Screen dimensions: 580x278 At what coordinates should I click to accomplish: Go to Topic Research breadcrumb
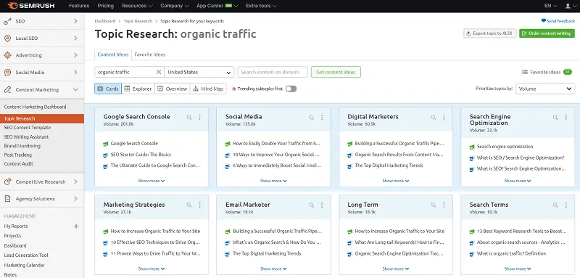pyautogui.click(x=138, y=21)
